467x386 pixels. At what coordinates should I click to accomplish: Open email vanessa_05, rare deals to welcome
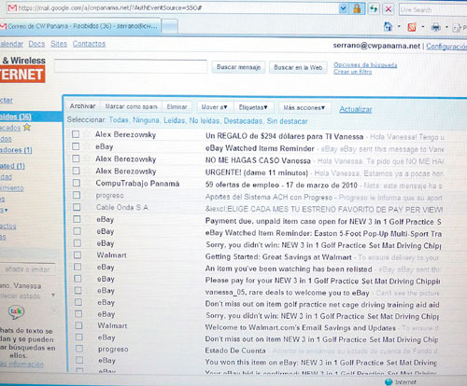[x=287, y=293]
